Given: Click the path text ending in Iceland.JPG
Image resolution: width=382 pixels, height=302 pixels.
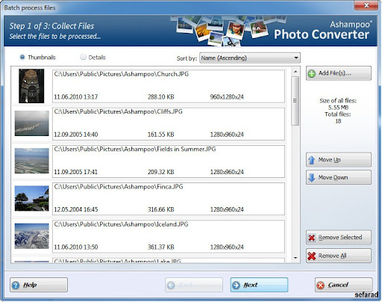Looking at the screenshot, I should (x=121, y=224).
